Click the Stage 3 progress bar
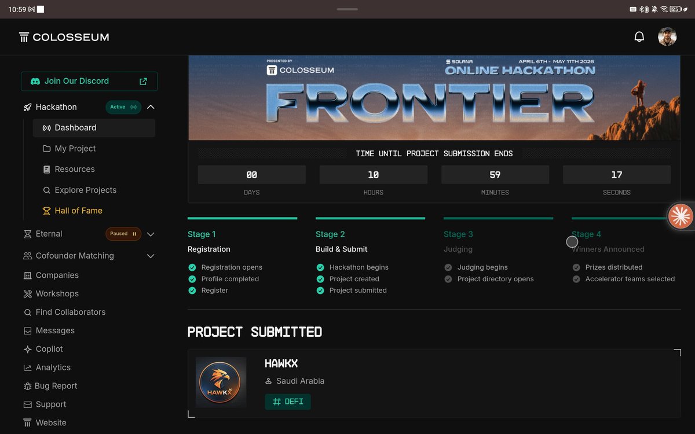 [498, 218]
